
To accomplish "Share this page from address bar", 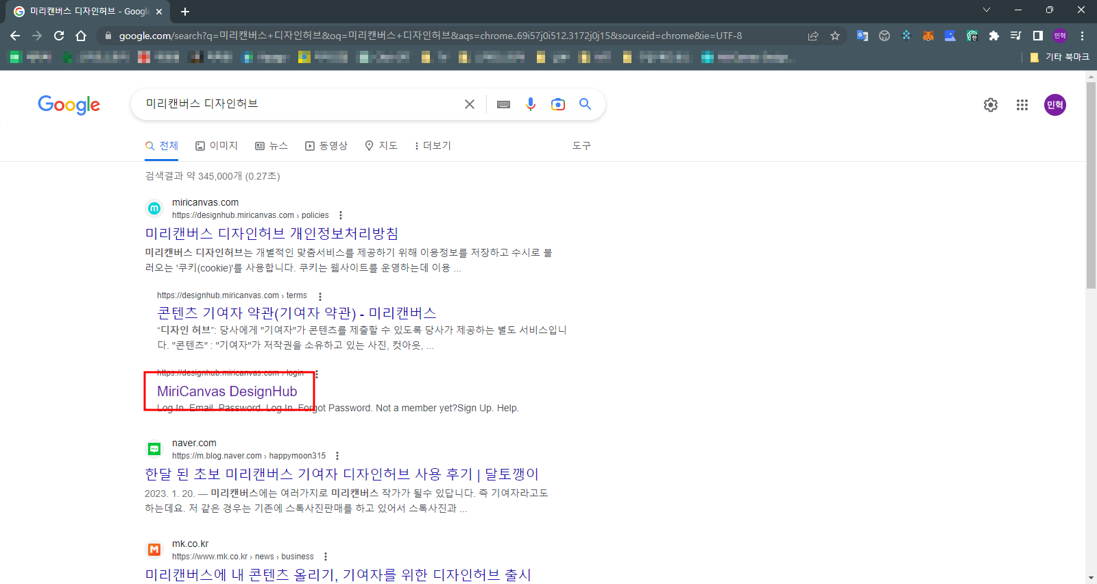I will (x=813, y=36).
